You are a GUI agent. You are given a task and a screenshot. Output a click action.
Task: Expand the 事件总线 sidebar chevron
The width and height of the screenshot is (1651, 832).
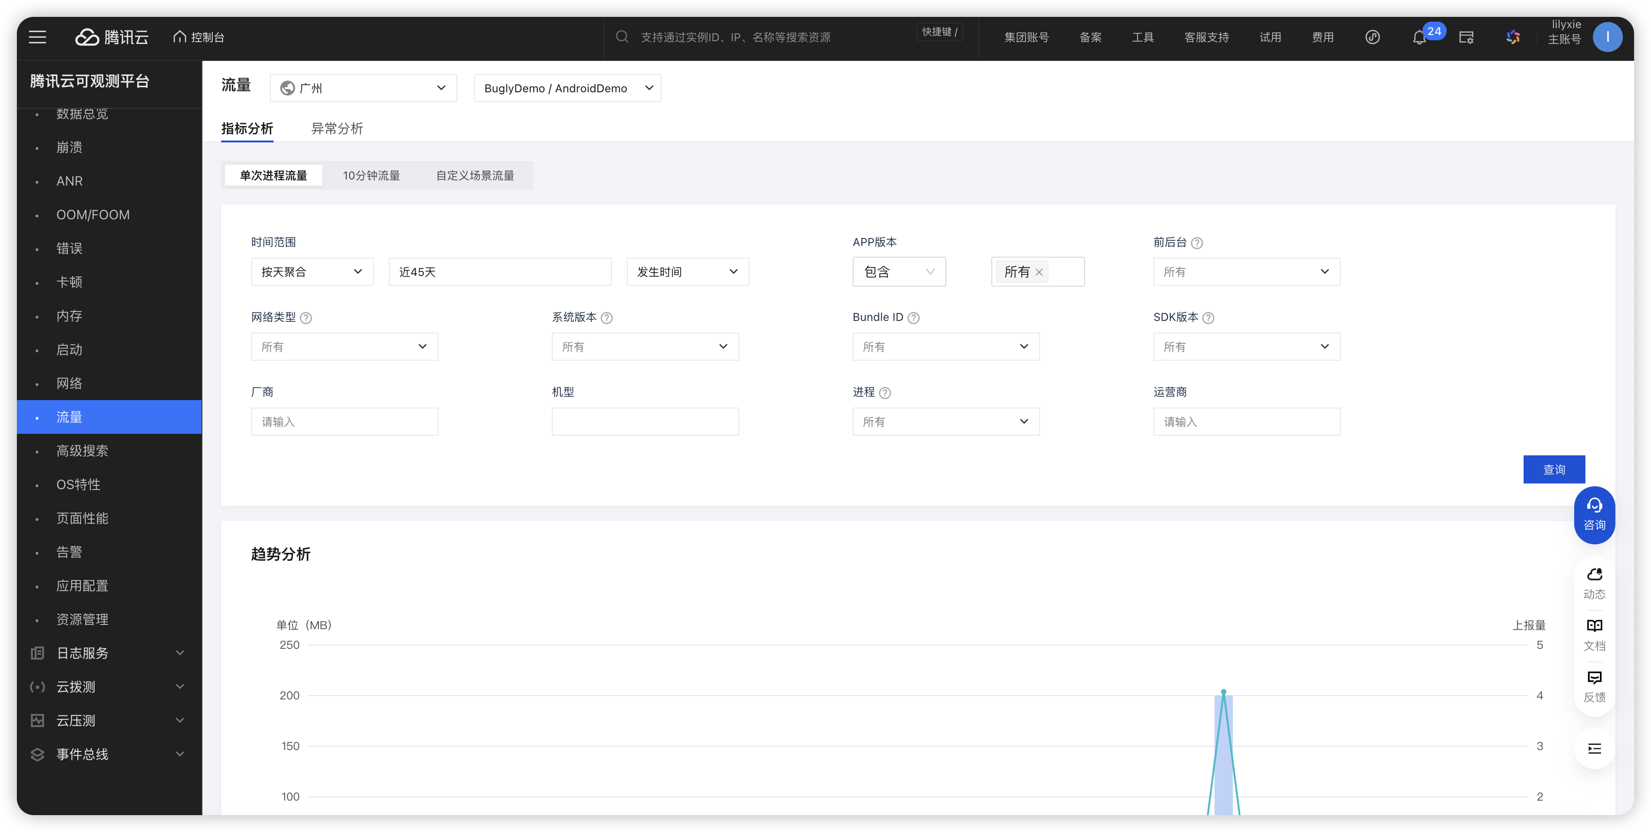point(180,754)
